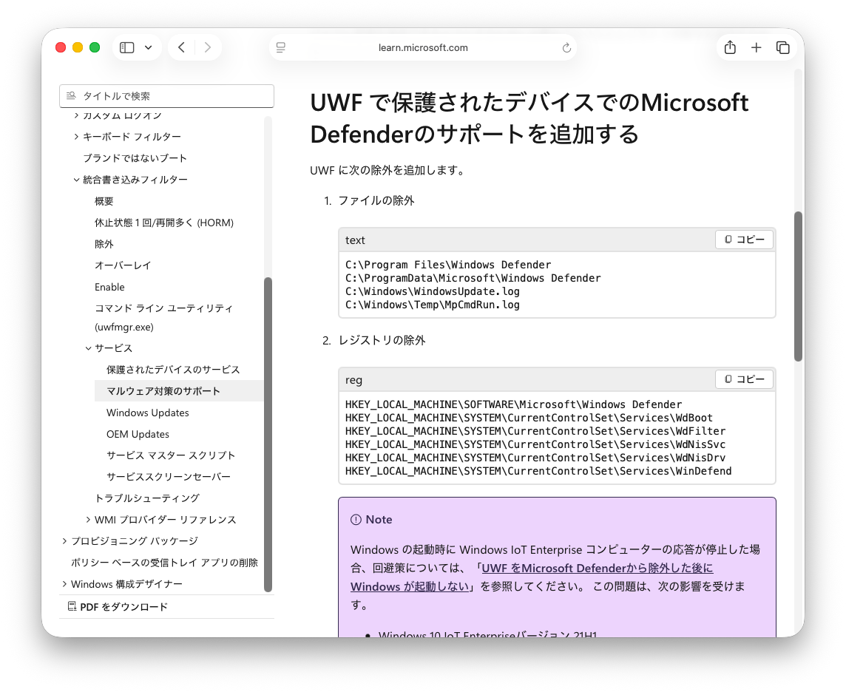Open the sidebar options dropdown arrow

click(x=149, y=48)
